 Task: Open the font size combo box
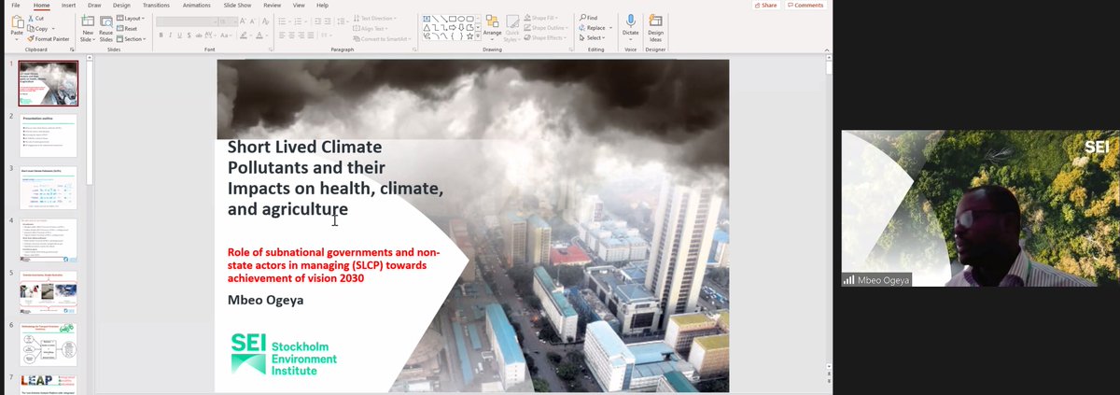[x=228, y=21]
